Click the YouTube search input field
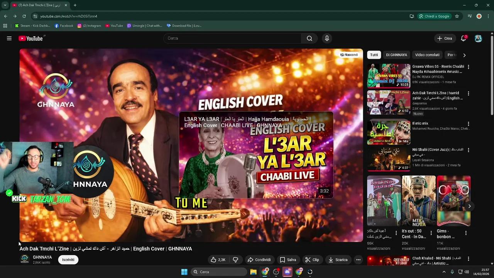Screen dimensions: 494x278 (x=232, y=38)
